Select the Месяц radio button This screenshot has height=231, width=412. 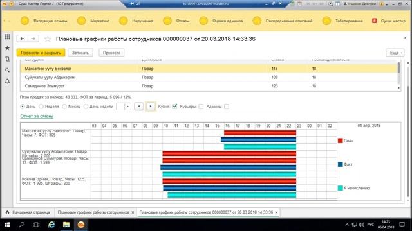pos(64,107)
